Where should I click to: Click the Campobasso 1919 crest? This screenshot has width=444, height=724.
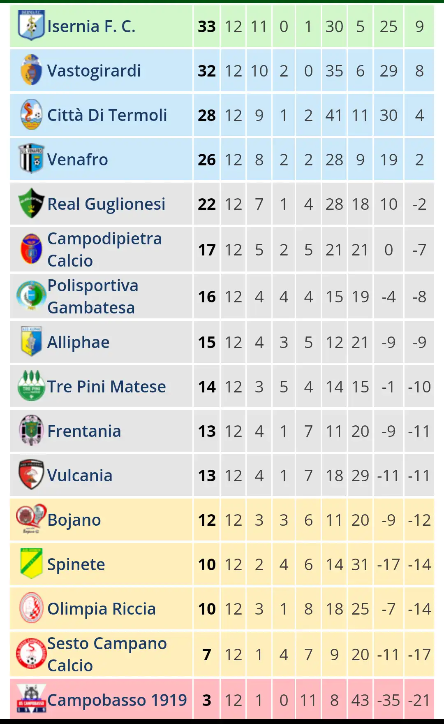pyautogui.click(x=31, y=698)
